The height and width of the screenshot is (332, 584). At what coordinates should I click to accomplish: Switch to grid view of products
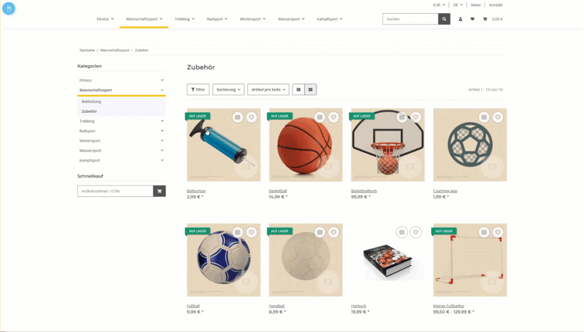[x=310, y=90]
